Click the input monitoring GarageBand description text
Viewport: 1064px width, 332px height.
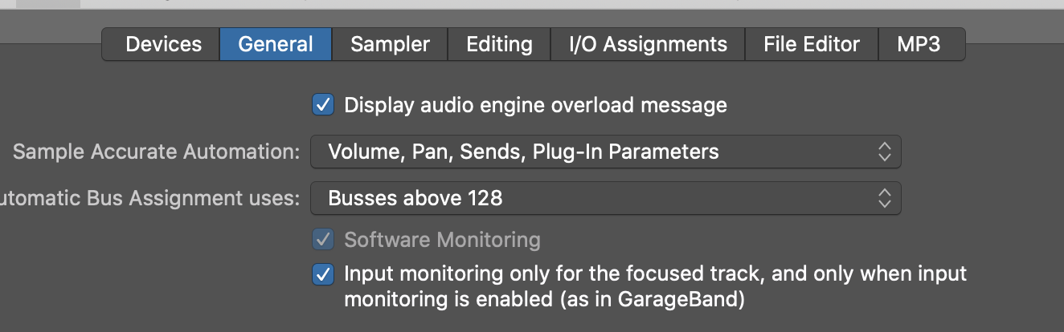[x=655, y=286]
